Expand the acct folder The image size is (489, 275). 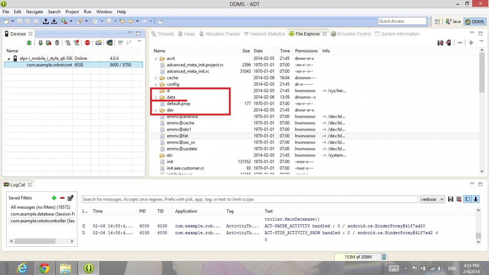pyautogui.click(x=156, y=59)
